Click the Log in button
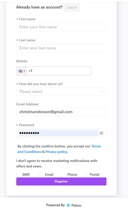The width and height of the screenshot is (128, 210). click(x=72, y=7)
